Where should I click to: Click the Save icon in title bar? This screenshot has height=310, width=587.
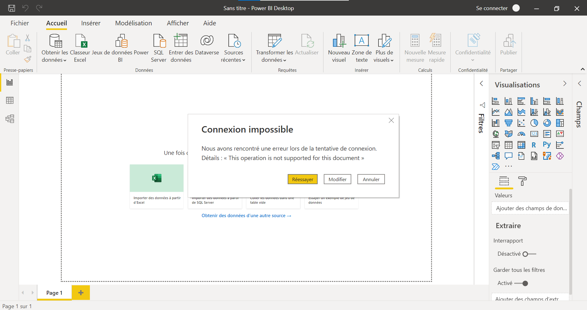pyautogui.click(x=12, y=8)
